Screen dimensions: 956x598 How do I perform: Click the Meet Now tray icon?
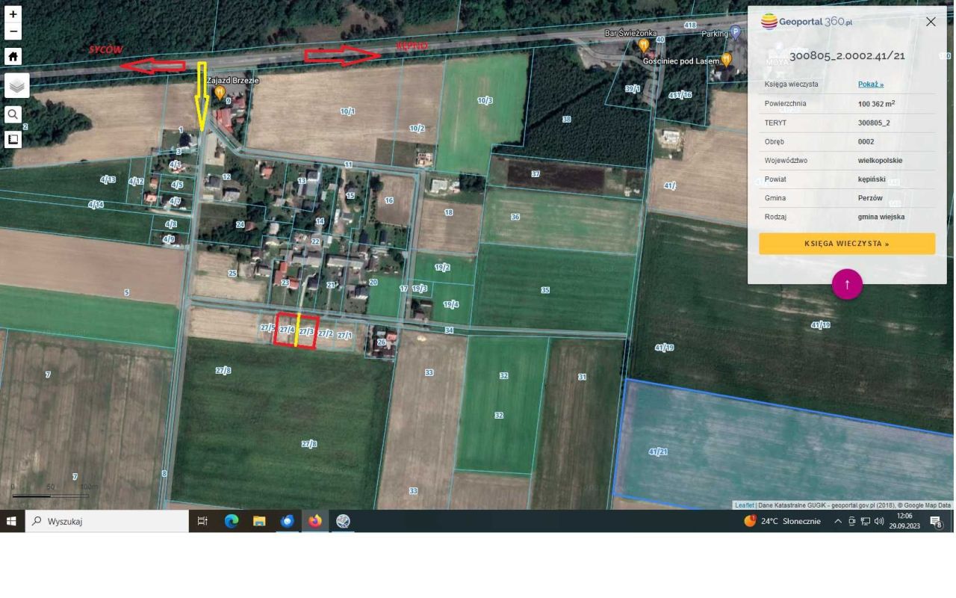point(852,521)
